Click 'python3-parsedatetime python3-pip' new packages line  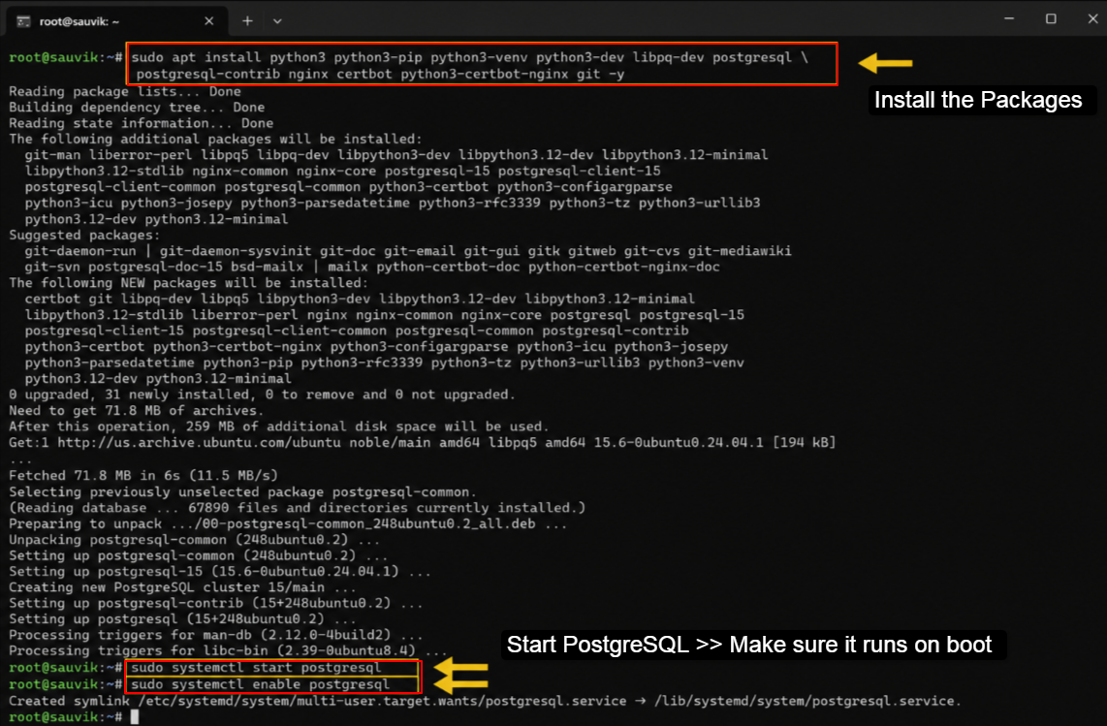coord(384,363)
